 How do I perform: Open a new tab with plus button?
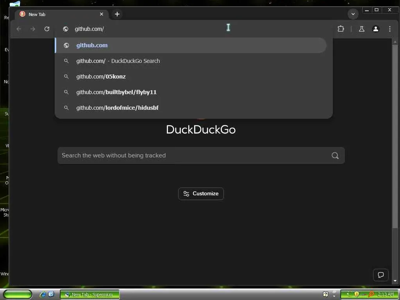coord(117,14)
